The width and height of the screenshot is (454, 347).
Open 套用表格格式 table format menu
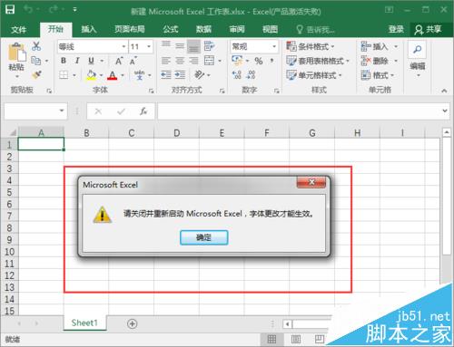tap(318, 61)
